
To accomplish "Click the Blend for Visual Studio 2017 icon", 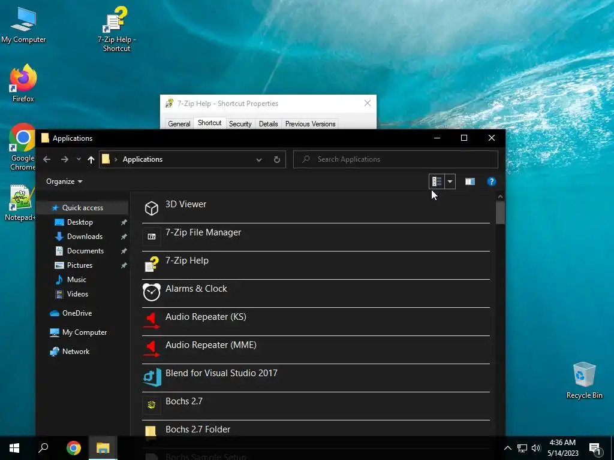I will 152,377.
